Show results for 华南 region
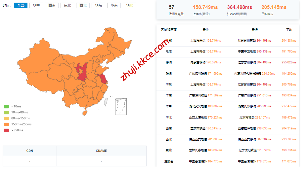Viewport: 307px width, 172px height. coord(114,6)
